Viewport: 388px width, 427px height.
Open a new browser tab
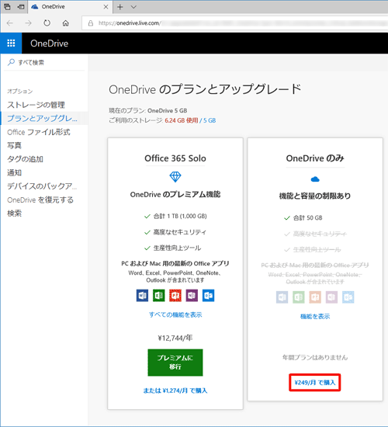(x=120, y=7)
